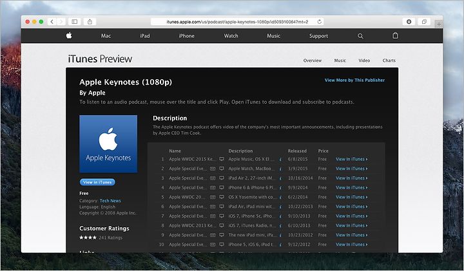Viewport: 464px width, 271px height.
Task: Show info for the iOS 7, iTunes Radio description
Action: pos(280,225)
